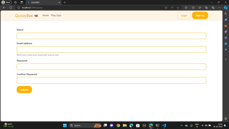The image size is (229, 129).
Task: Open Task View on the taskbar
Action: click(105, 126)
